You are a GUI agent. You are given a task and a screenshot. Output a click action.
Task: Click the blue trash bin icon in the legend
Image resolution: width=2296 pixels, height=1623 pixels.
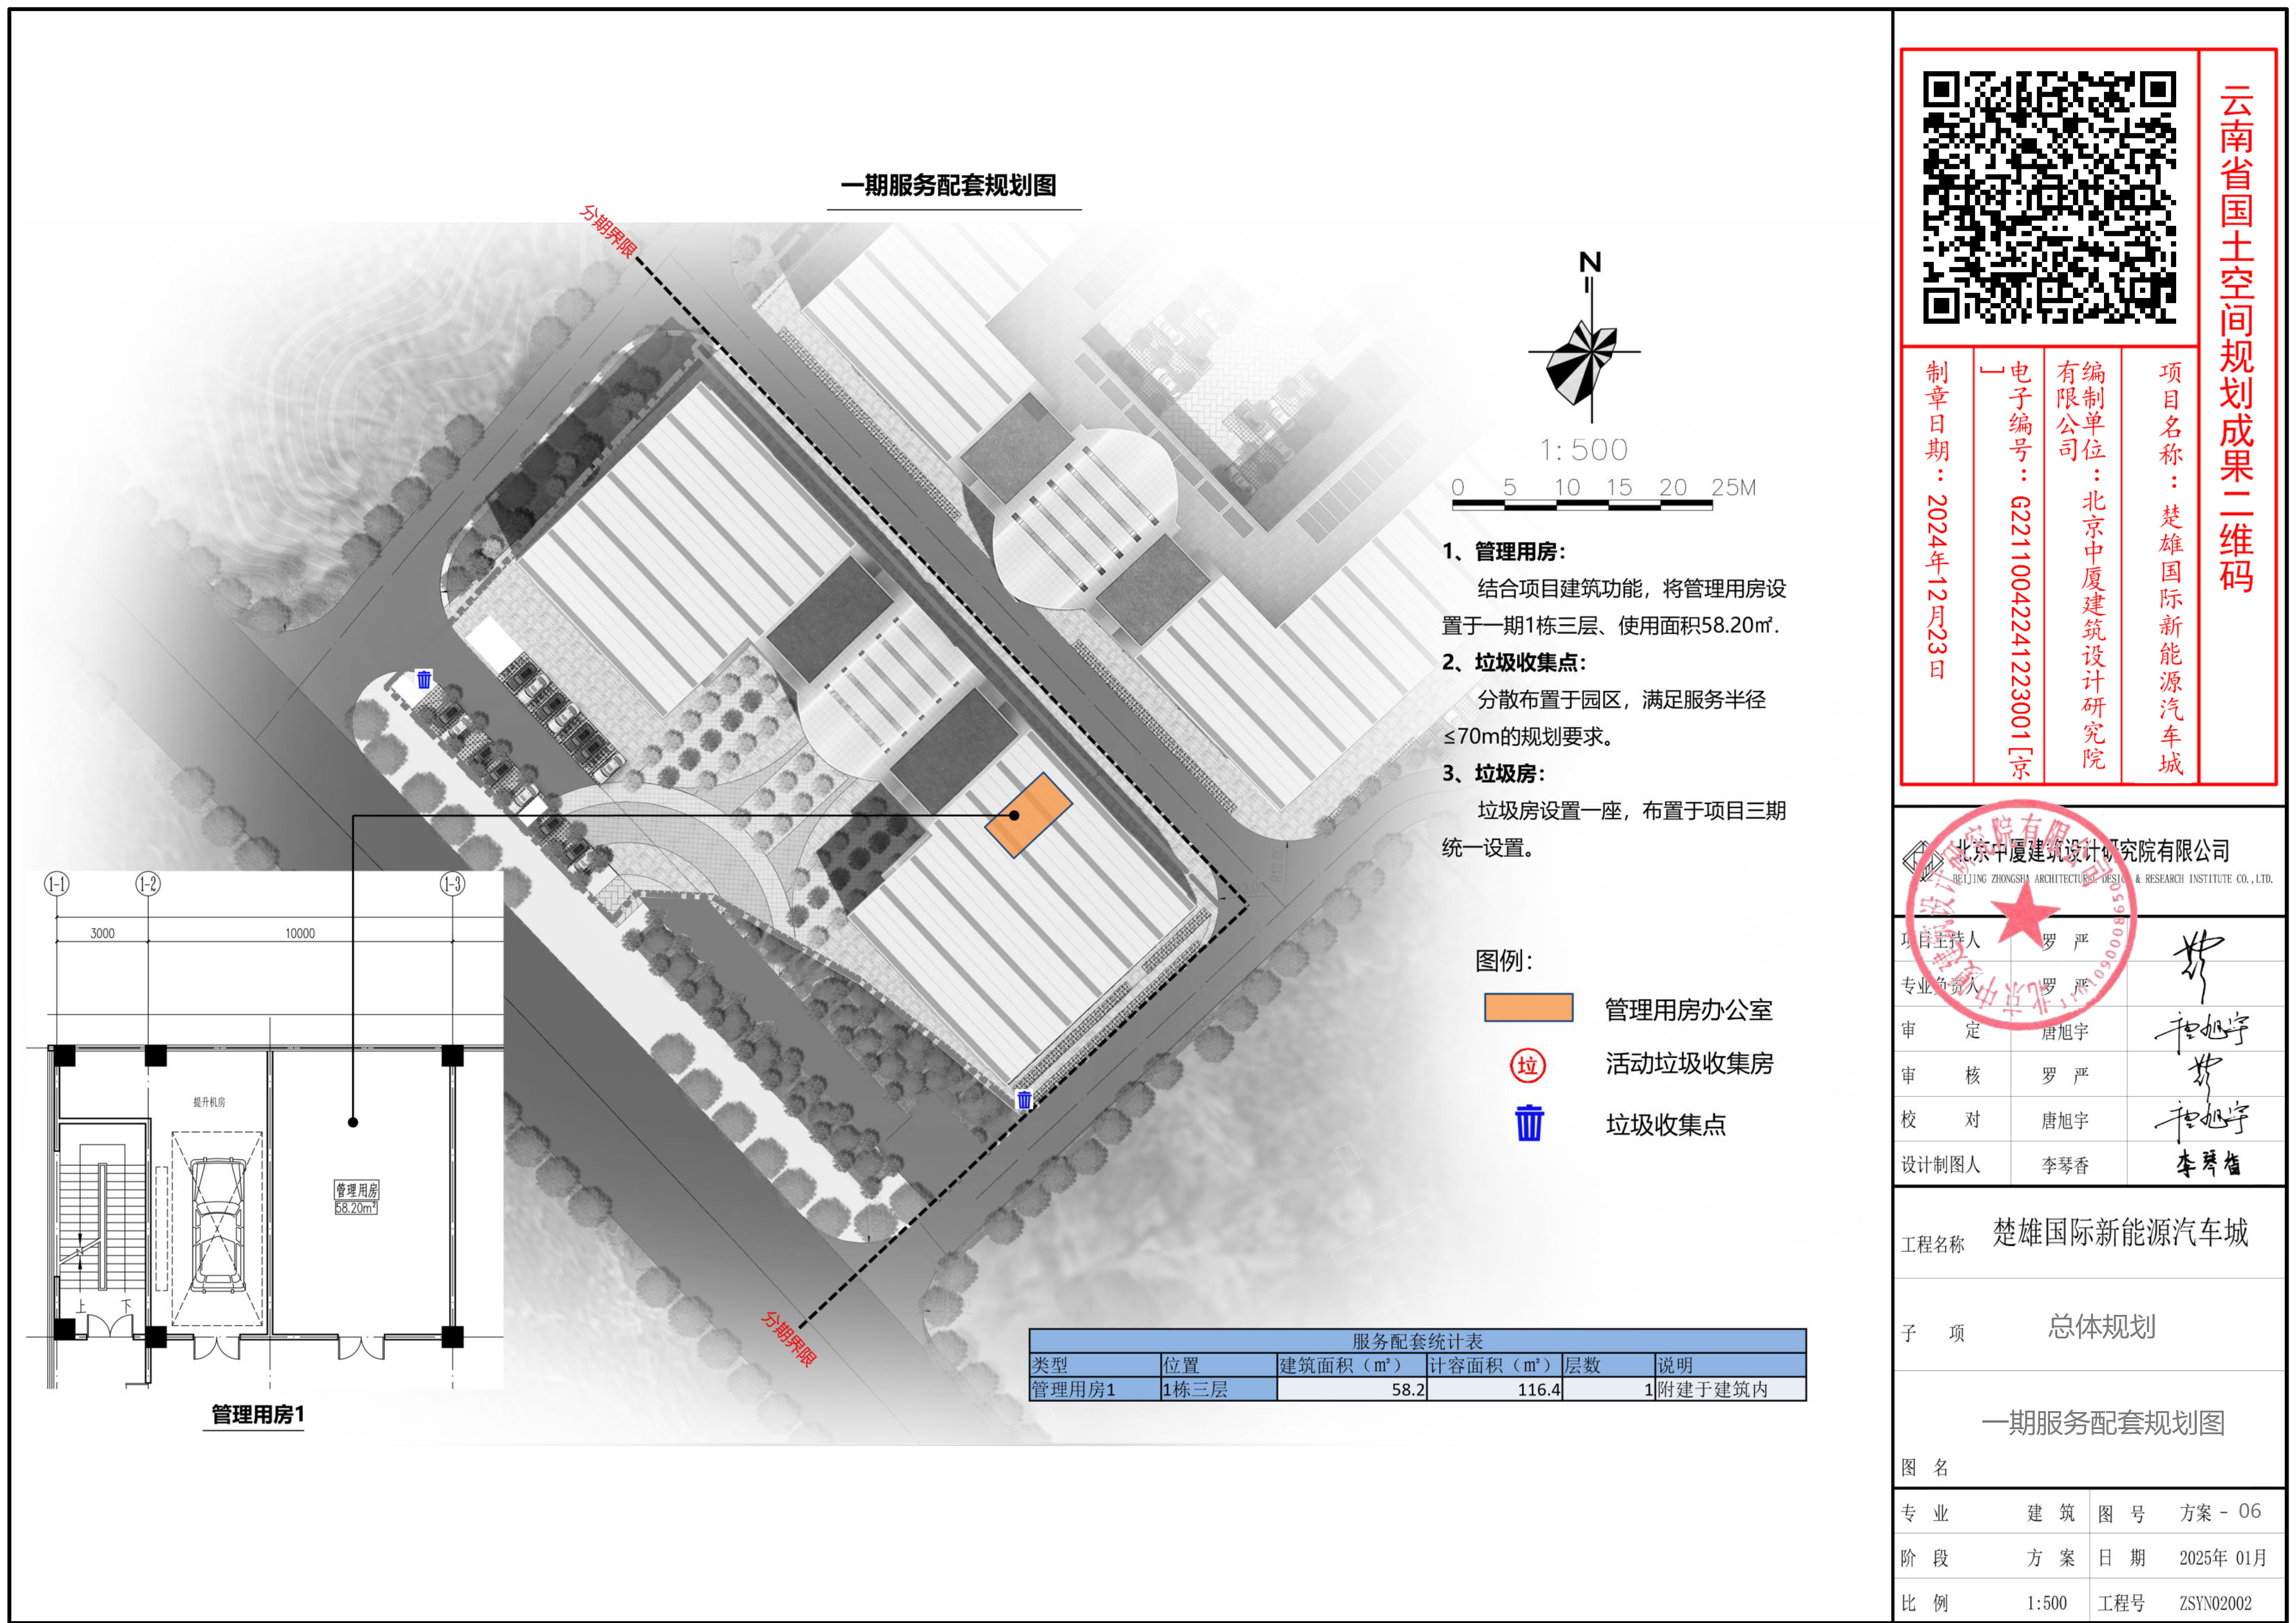tap(1529, 1123)
